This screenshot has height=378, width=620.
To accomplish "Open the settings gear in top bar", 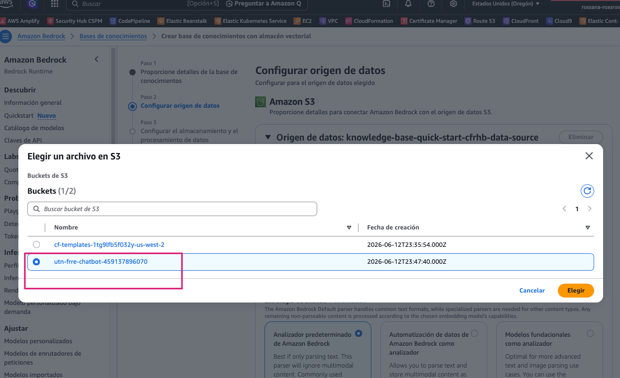I will [x=453, y=3].
